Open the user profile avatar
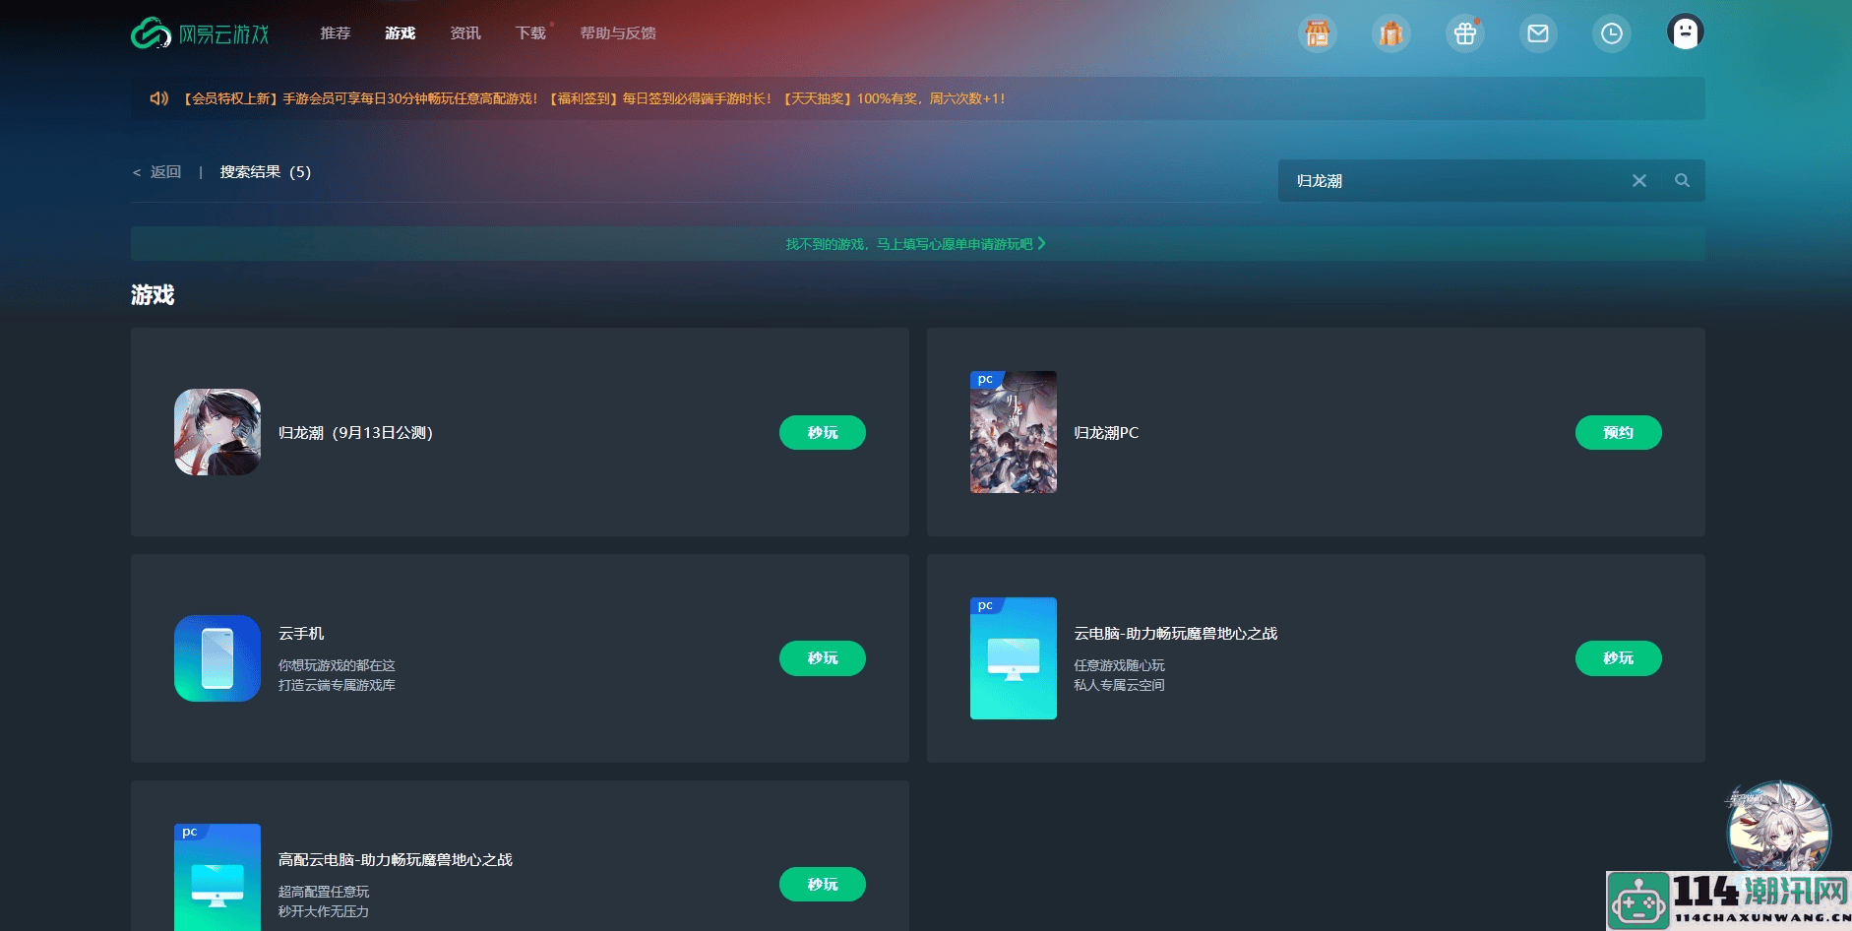The image size is (1852, 931). click(x=1686, y=32)
